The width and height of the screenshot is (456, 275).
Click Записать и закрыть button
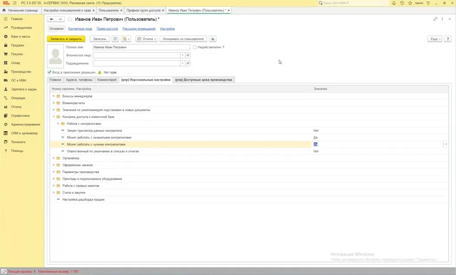click(x=66, y=39)
